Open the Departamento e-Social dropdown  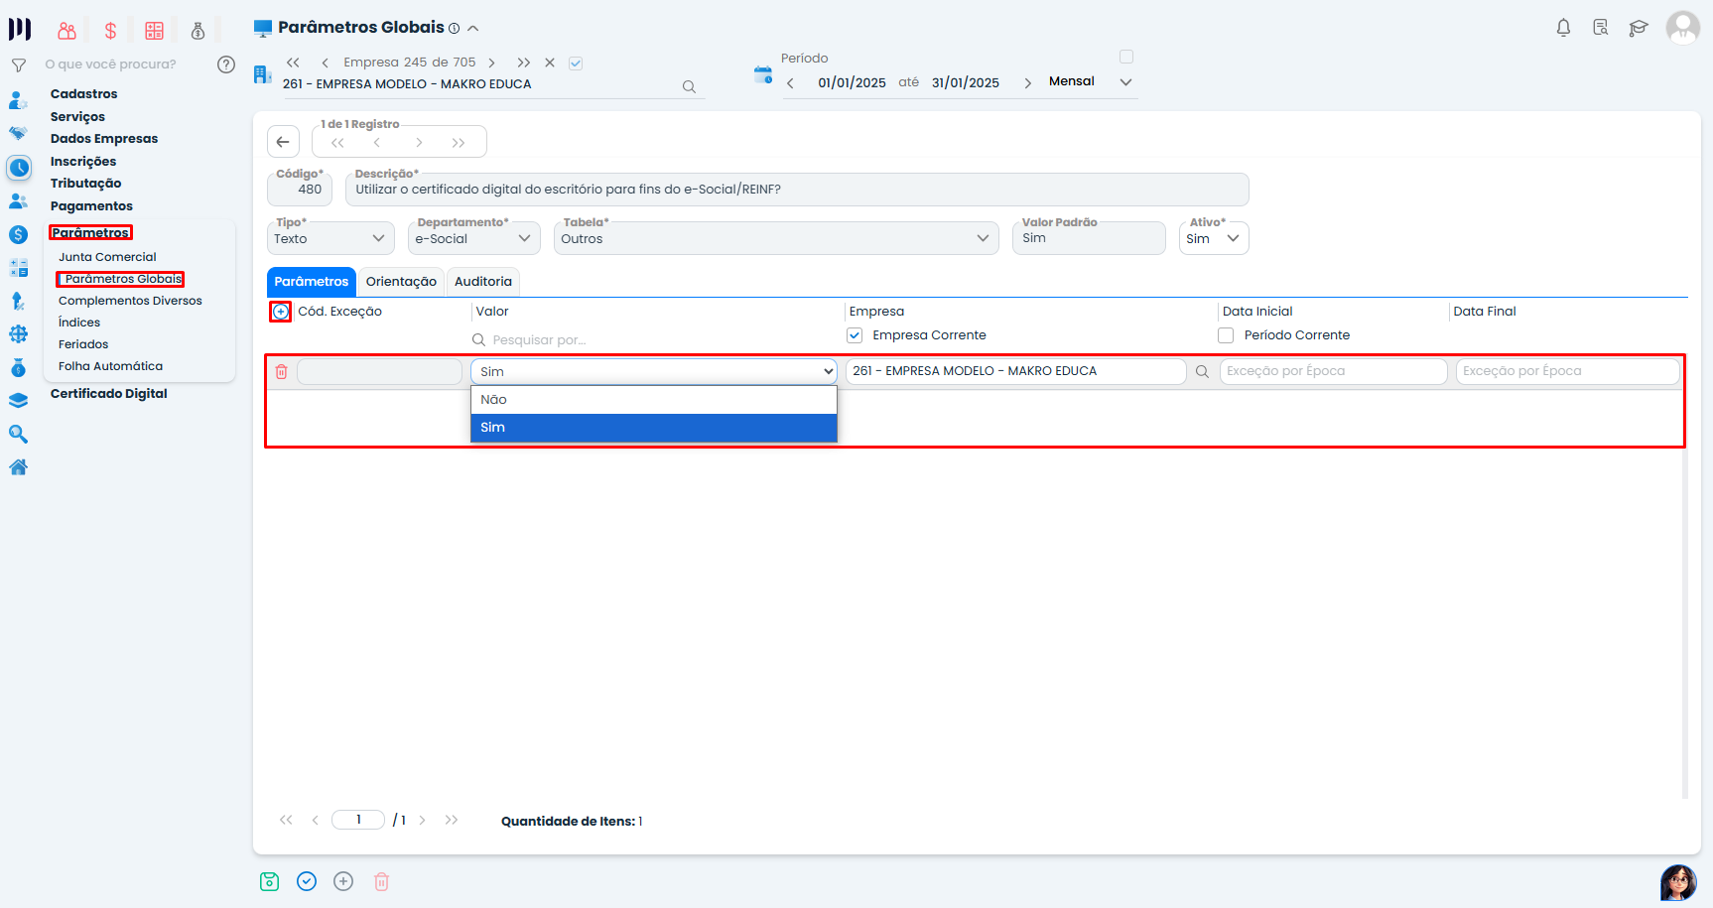[x=473, y=238]
